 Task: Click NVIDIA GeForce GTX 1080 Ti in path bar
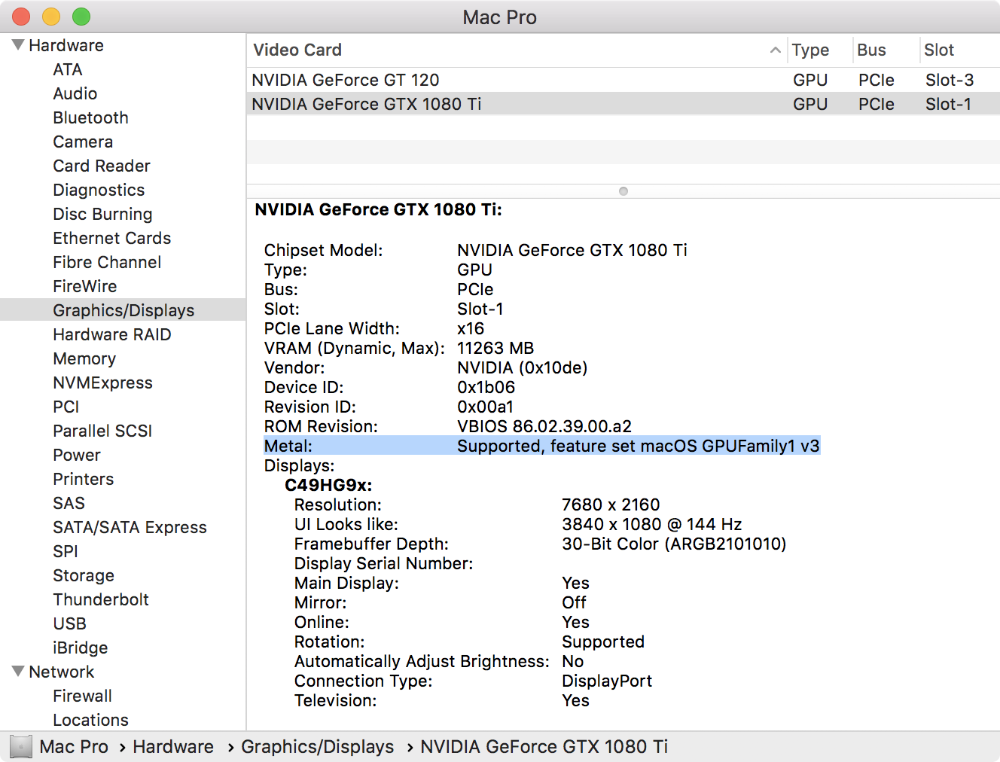(x=544, y=747)
